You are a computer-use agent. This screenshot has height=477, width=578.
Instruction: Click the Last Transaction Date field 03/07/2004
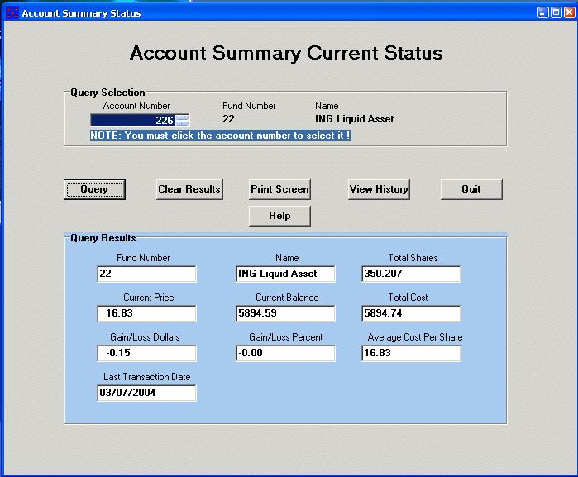pyautogui.click(x=146, y=393)
